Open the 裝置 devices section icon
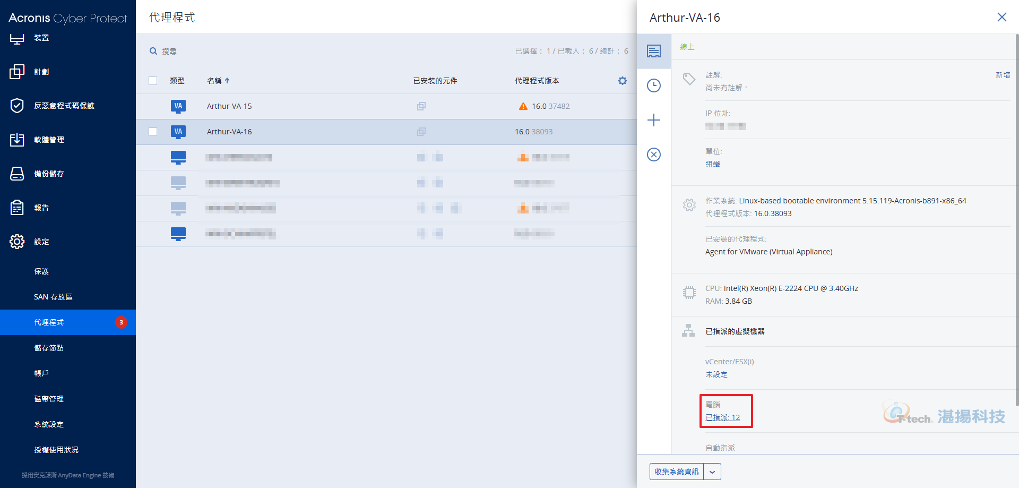The image size is (1019, 488). (17, 38)
